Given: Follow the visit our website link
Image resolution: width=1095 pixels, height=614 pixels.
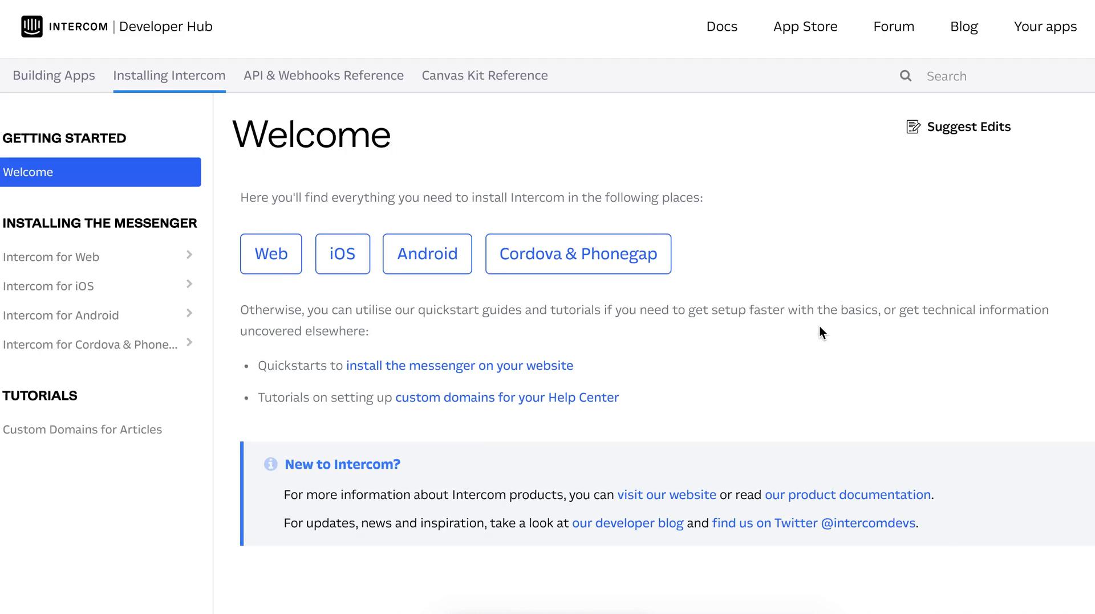Looking at the screenshot, I should coord(667,494).
